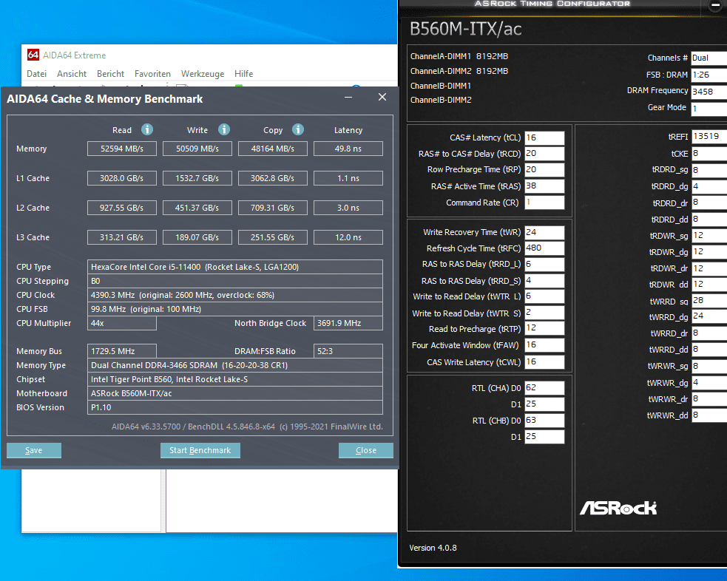Click the North Bridge Clock value 3691.9 MHz
The height and width of the screenshot is (581, 727).
click(x=348, y=323)
